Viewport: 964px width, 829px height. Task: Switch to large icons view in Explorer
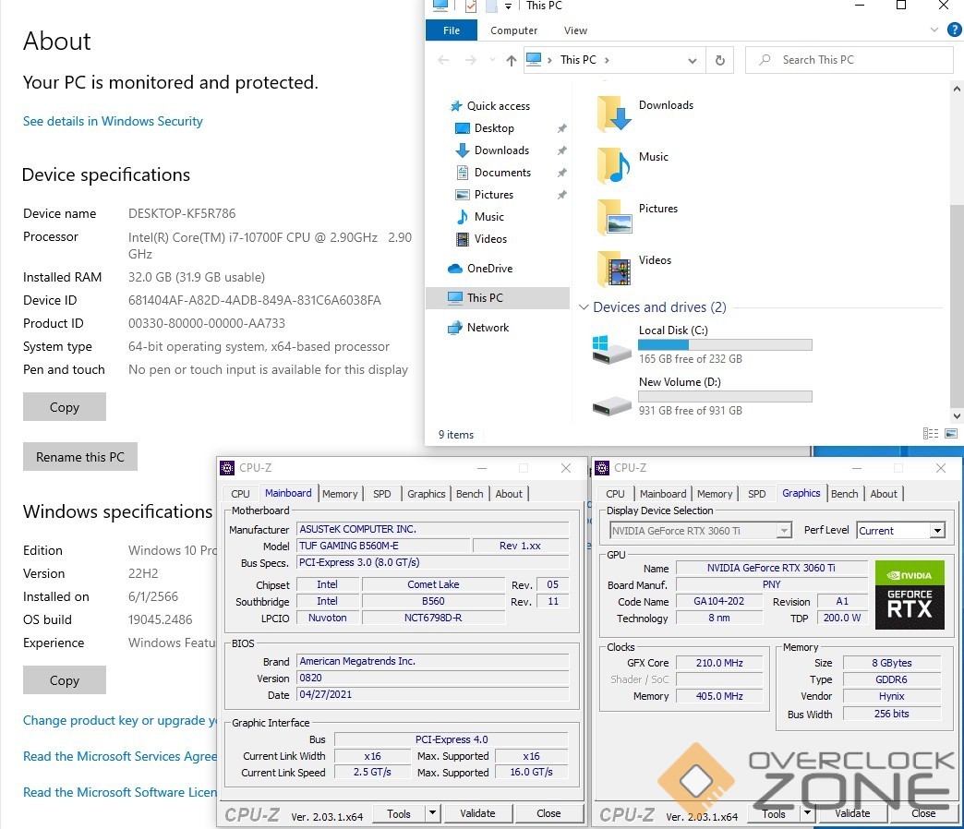coord(951,433)
